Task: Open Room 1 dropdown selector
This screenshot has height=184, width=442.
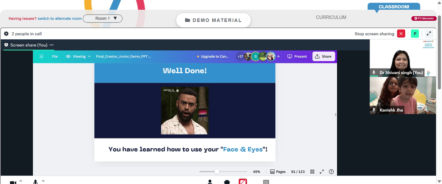Action: tap(103, 19)
